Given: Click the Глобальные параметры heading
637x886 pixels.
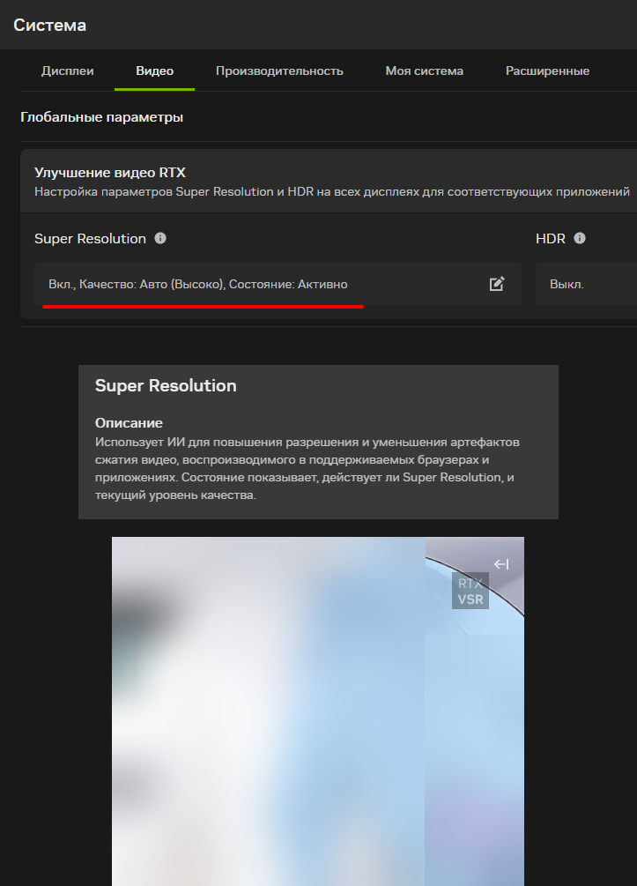Looking at the screenshot, I should pos(101,117).
